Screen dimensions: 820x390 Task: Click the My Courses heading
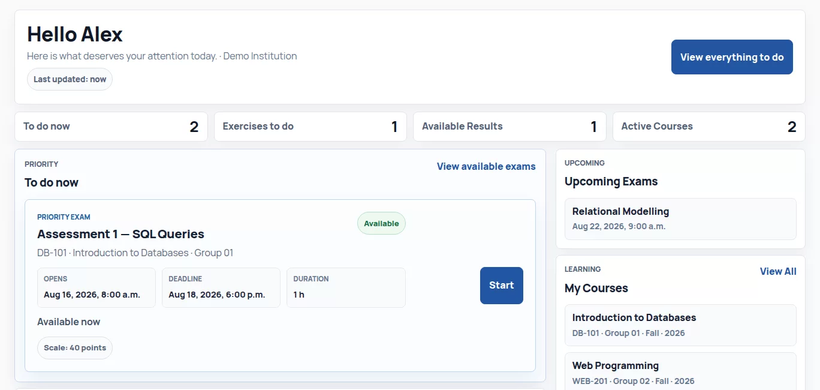point(596,288)
